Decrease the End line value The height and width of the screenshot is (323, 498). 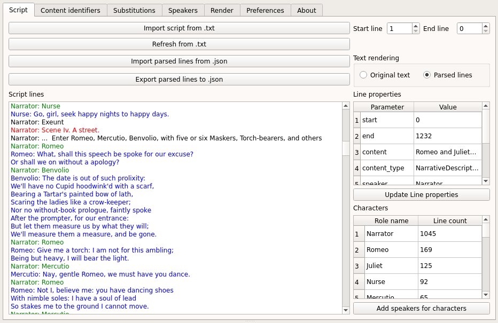coord(486,31)
